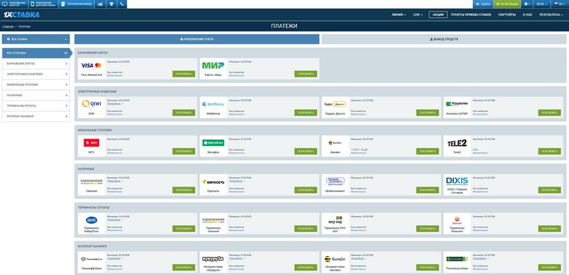Screen dimensions: 569x275
Task: Select Интернет-банкинг filter in sidebar
Action: pyautogui.click(x=36, y=116)
